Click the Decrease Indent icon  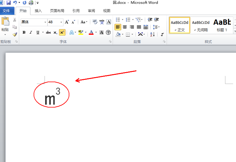[x=150, y=20]
